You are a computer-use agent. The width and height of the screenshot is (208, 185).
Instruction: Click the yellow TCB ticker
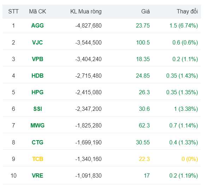coord(38,159)
